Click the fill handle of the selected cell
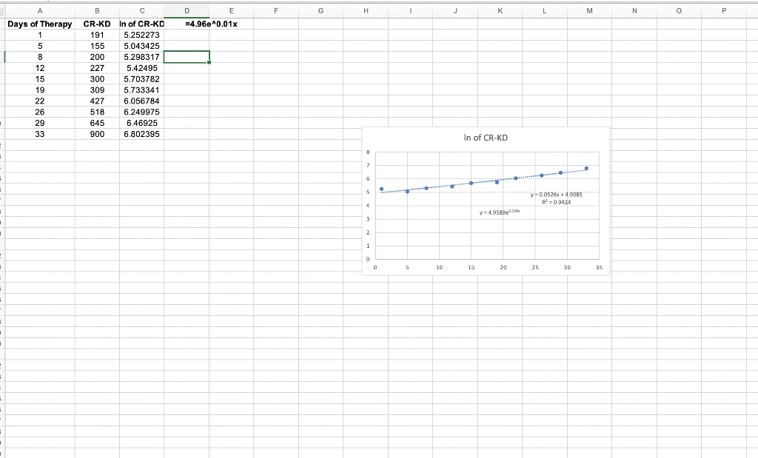This screenshot has height=458, width=758. [x=209, y=62]
